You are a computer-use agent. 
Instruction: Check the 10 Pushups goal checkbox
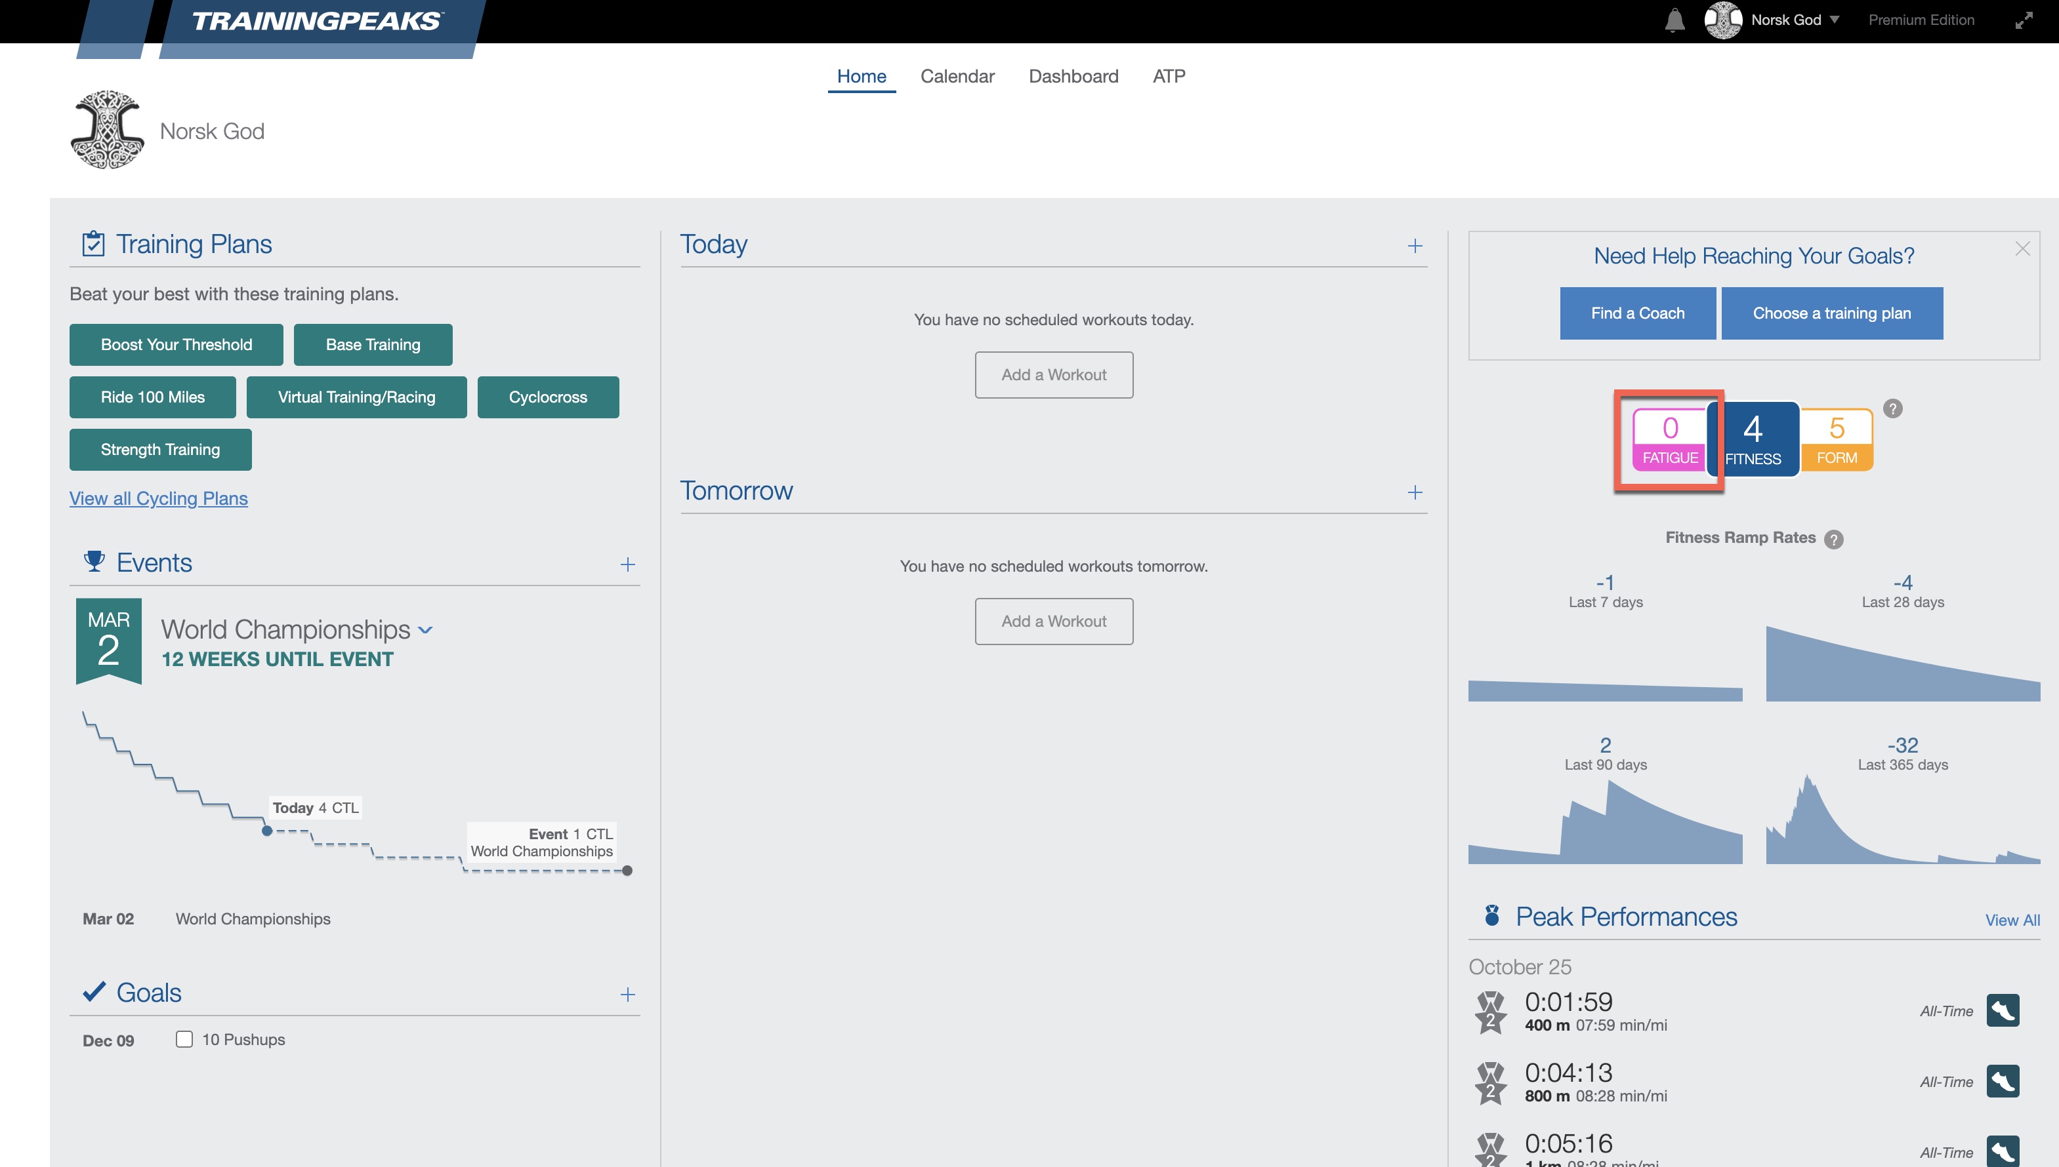click(184, 1040)
